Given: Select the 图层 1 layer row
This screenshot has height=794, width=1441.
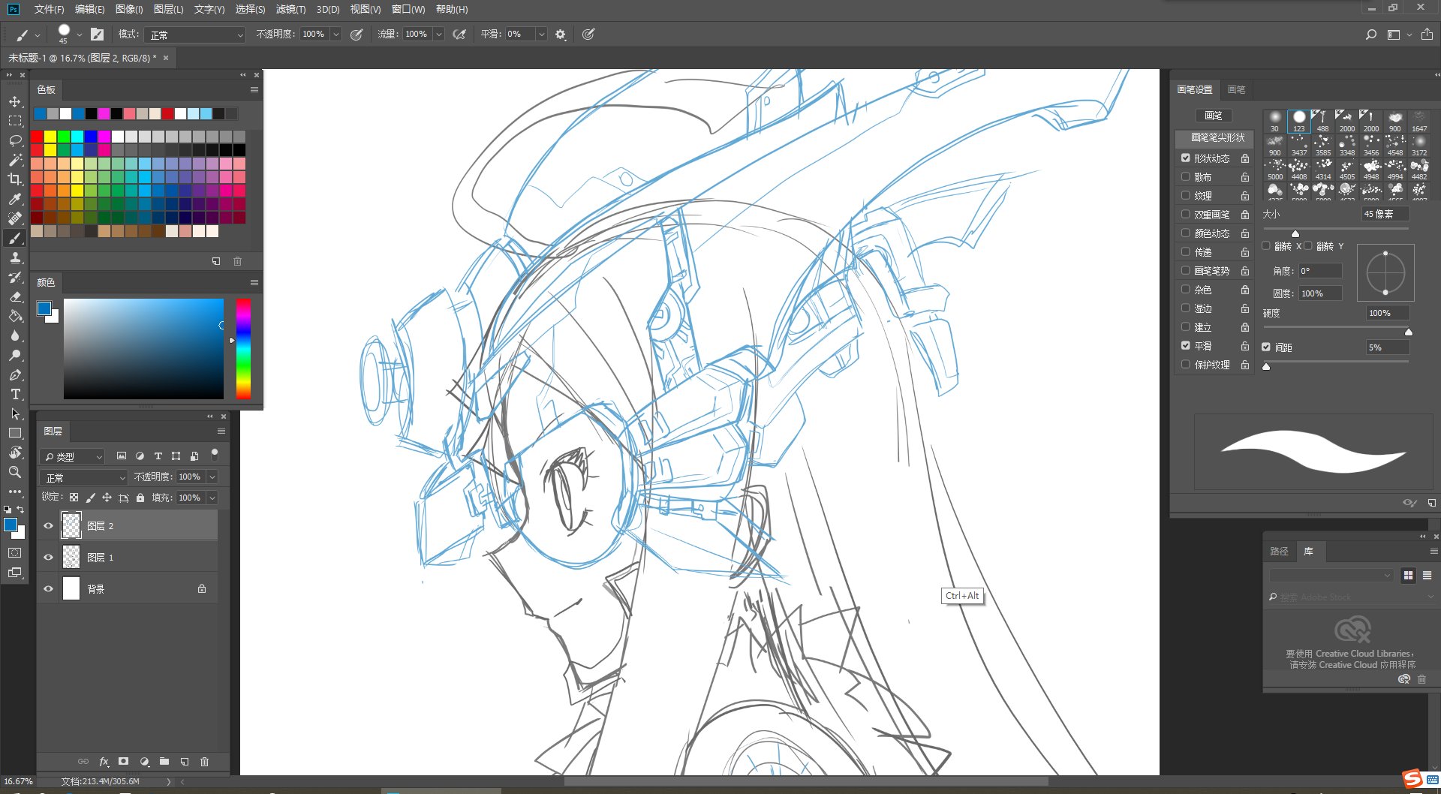Looking at the screenshot, I should click(x=128, y=558).
